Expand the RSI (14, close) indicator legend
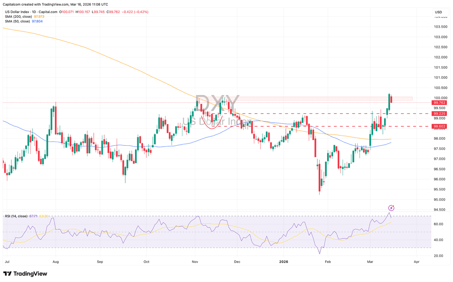This screenshot has width=453, height=282. (x=16, y=216)
